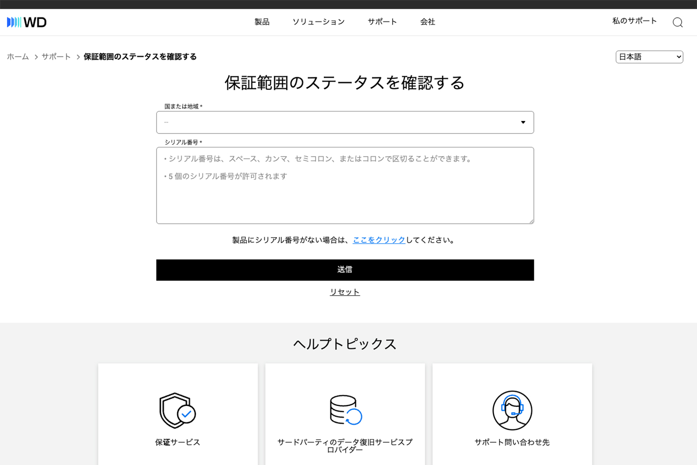Open the search magnifier icon
Viewport: 697px width, 465px height.
coord(677,22)
